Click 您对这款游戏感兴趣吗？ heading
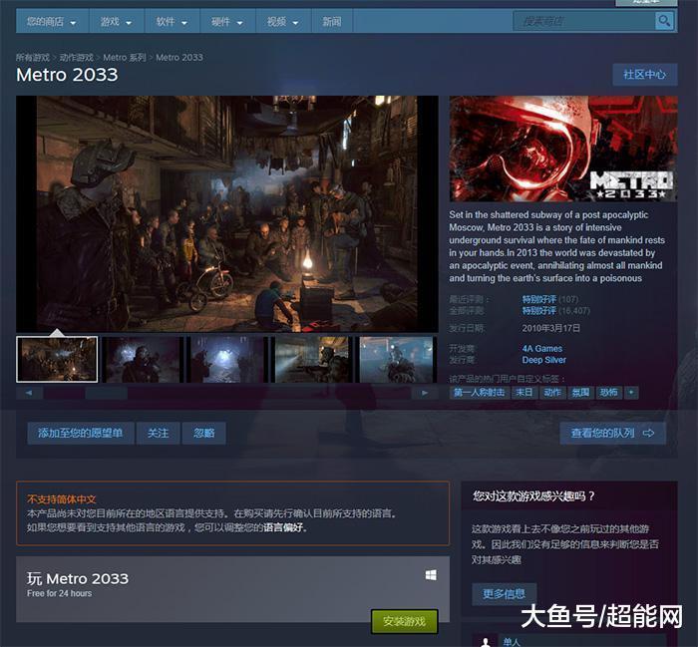Image resolution: width=698 pixels, height=647 pixels. point(533,495)
